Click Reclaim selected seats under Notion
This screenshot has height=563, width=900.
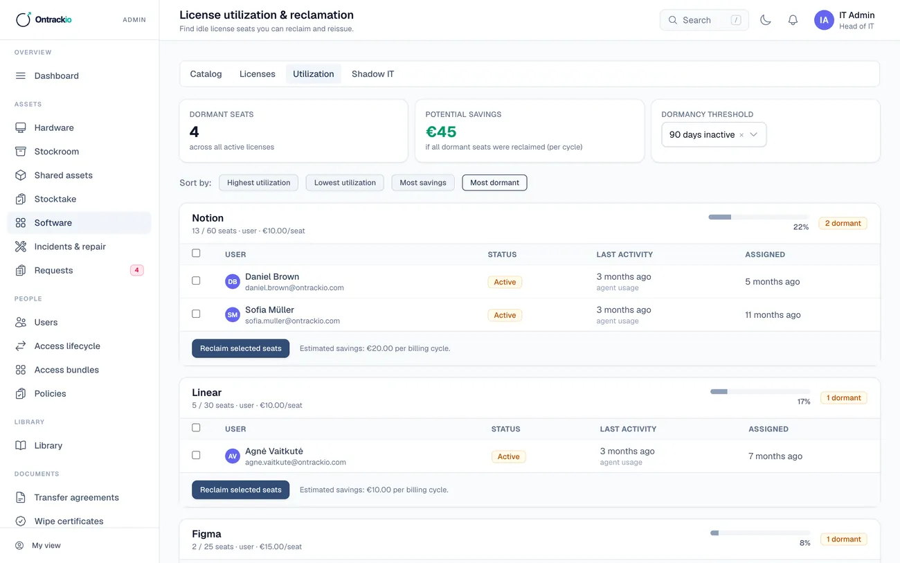[241, 348]
